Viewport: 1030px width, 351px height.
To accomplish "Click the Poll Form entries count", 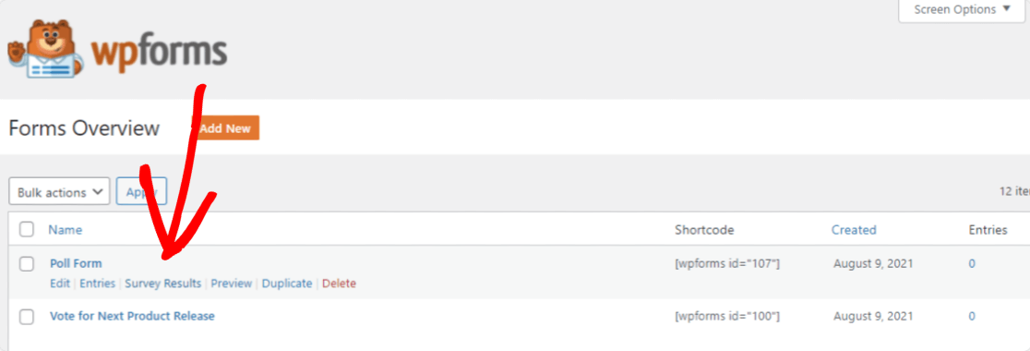I will tap(972, 263).
